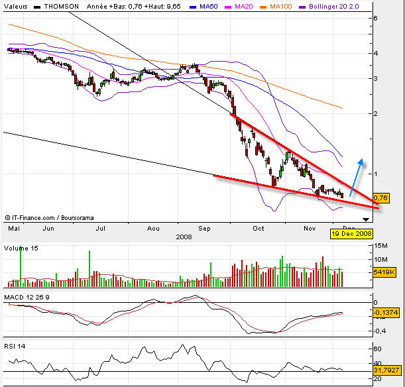Image resolution: width=405 pixels, height=387 pixels.
Task: Click the black THOMSON legend marker
Action: (x=37, y=6)
